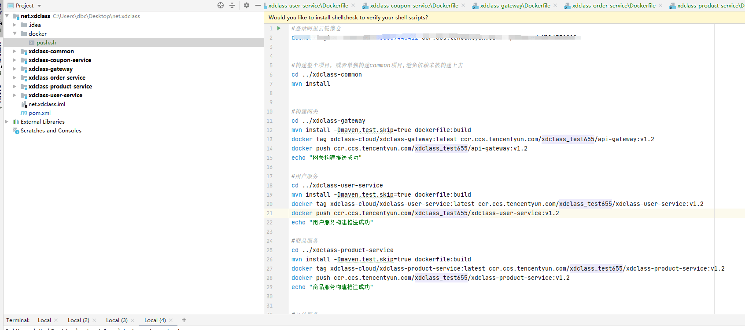Screen dimensions: 745x330
Task: Hide the Project tool window
Action: pyautogui.click(x=258, y=5)
